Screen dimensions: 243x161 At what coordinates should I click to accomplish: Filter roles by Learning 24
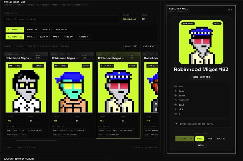(61, 30)
